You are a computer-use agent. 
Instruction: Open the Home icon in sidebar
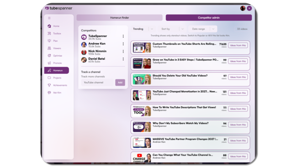pyautogui.click(x=49, y=26)
